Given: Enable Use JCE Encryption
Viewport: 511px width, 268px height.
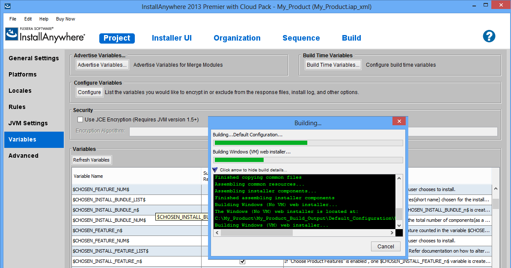Looking at the screenshot, I should pyautogui.click(x=80, y=119).
